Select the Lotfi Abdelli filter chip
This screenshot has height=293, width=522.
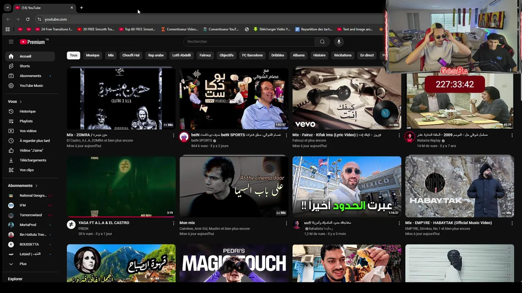[181, 55]
